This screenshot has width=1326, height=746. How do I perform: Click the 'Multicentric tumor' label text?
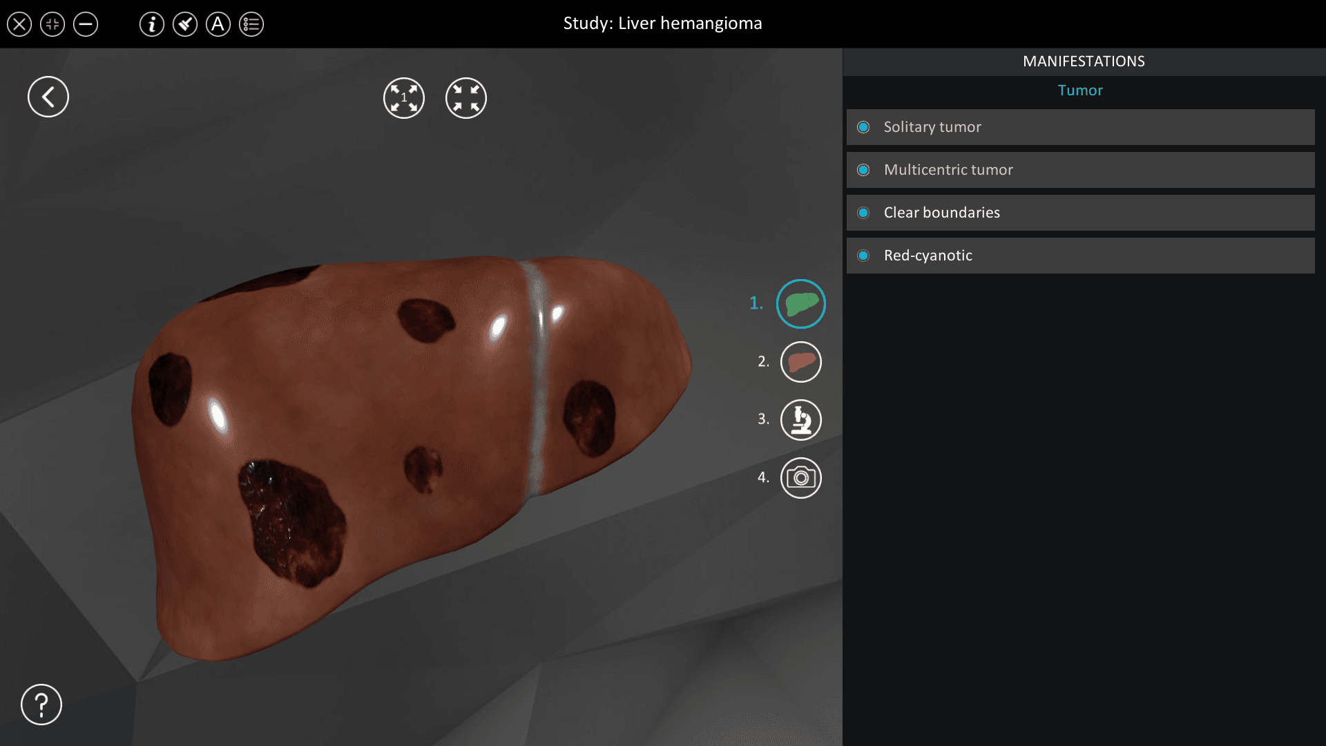click(x=948, y=170)
